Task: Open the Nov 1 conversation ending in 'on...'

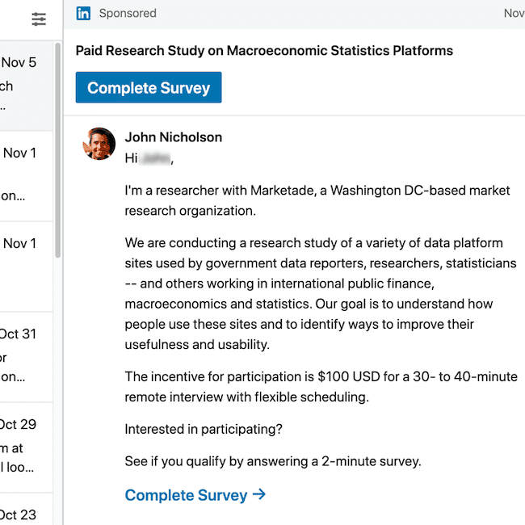Action: click(26, 176)
